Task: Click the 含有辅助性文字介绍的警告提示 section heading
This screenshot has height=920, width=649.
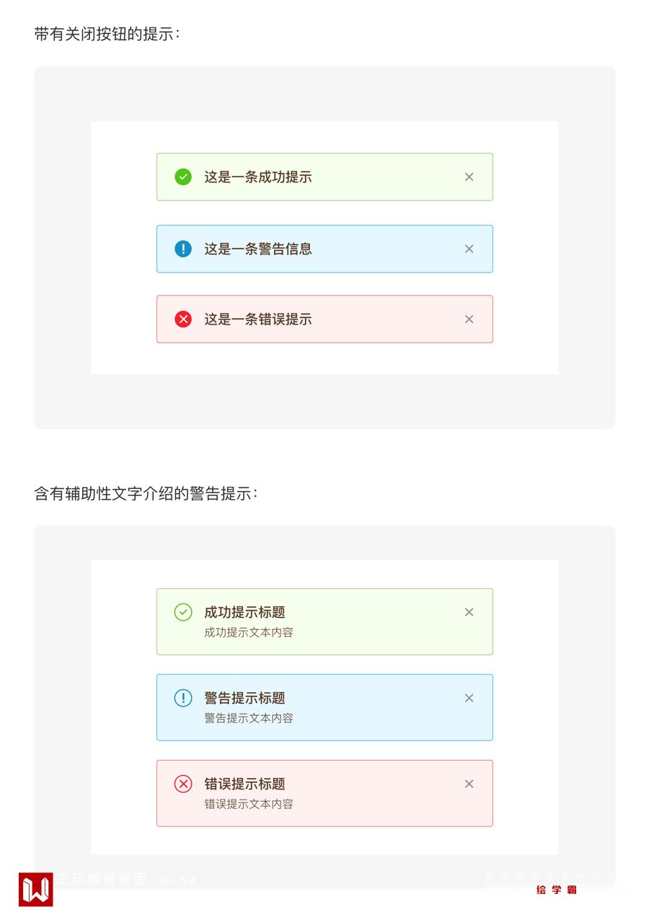Action: 146,494
